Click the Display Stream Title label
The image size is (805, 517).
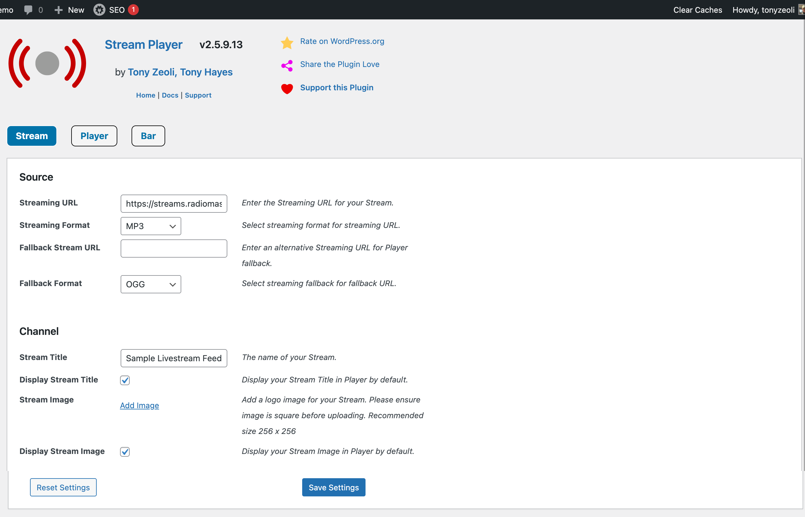59,379
